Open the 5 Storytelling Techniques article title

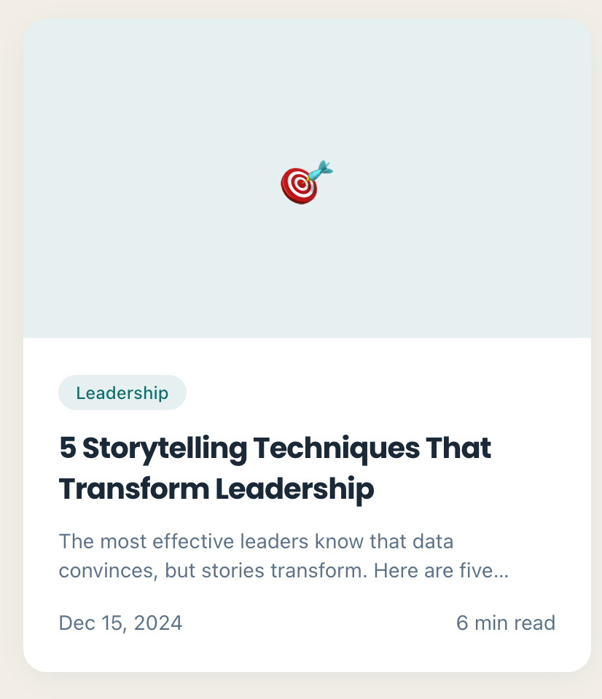tap(275, 468)
